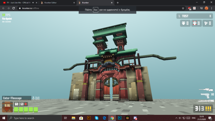Click the green health bar segments
The width and height of the screenshot is (215, 121).
tap(26, 110)
